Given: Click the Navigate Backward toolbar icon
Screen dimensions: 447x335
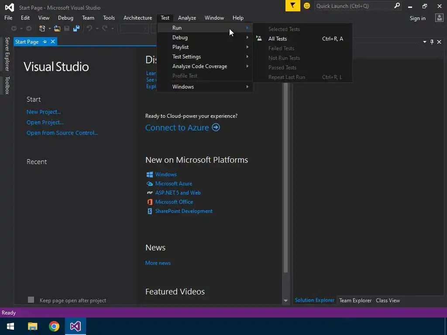Looking at the screenshot, I should pos(14,28).
